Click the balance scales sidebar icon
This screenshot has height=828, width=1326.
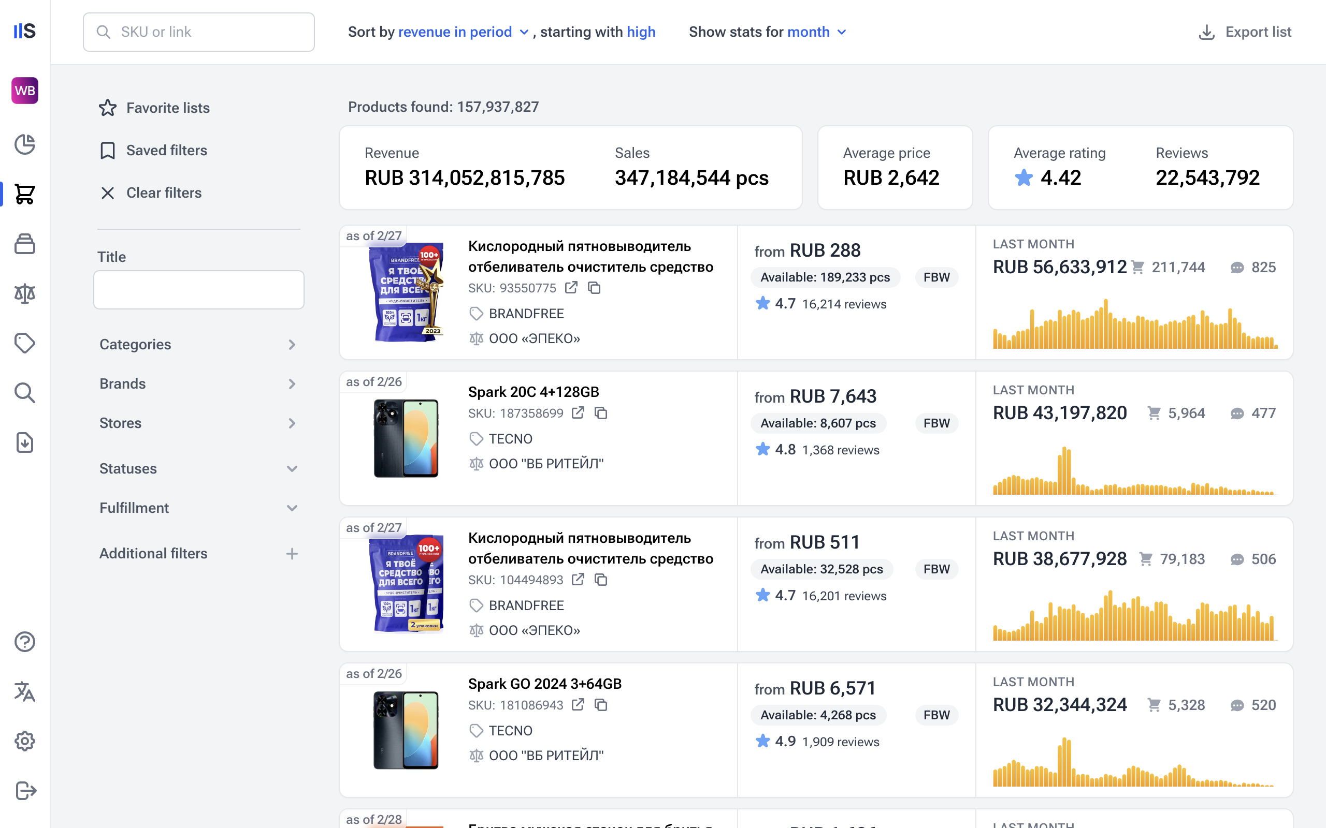click(x=25, y=294)
